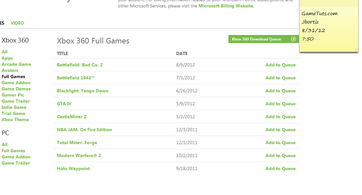Viewport: 362px width, 195px height.
Task: Open PC Game Trailer filter
Action: (x=16, y=163)
